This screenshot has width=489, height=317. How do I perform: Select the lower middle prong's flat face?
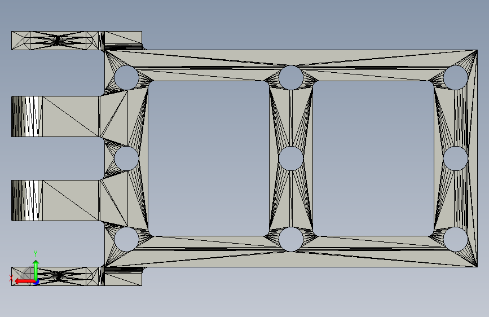click(x=71, y=200)
